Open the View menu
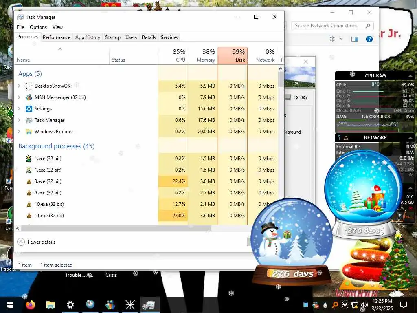Image resolution: width=417 pixels, height=313 pixels. click(57, 27)
